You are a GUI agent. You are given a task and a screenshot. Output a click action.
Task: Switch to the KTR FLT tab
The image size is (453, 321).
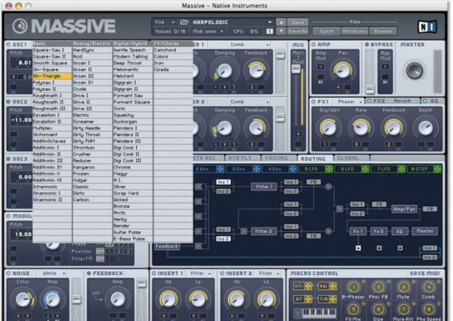point(240,158)
